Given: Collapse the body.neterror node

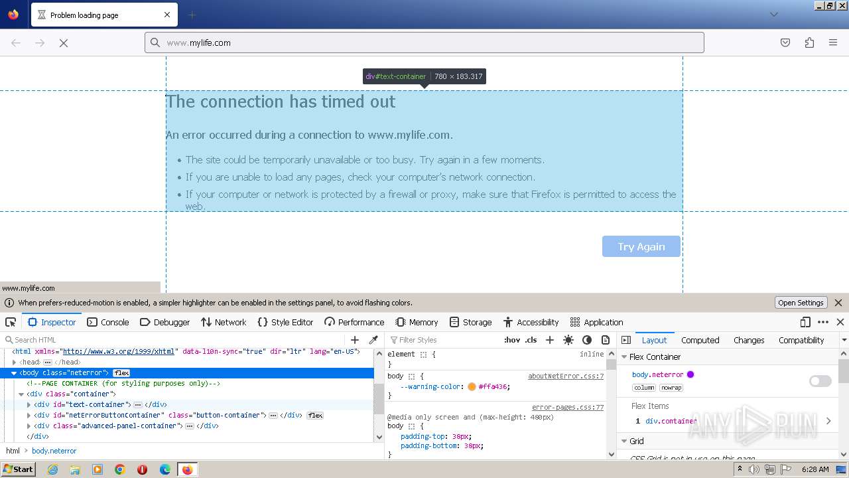Looking at the screenshot, I should [14, 373].
